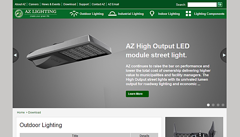Open the About AZ page

20,4
